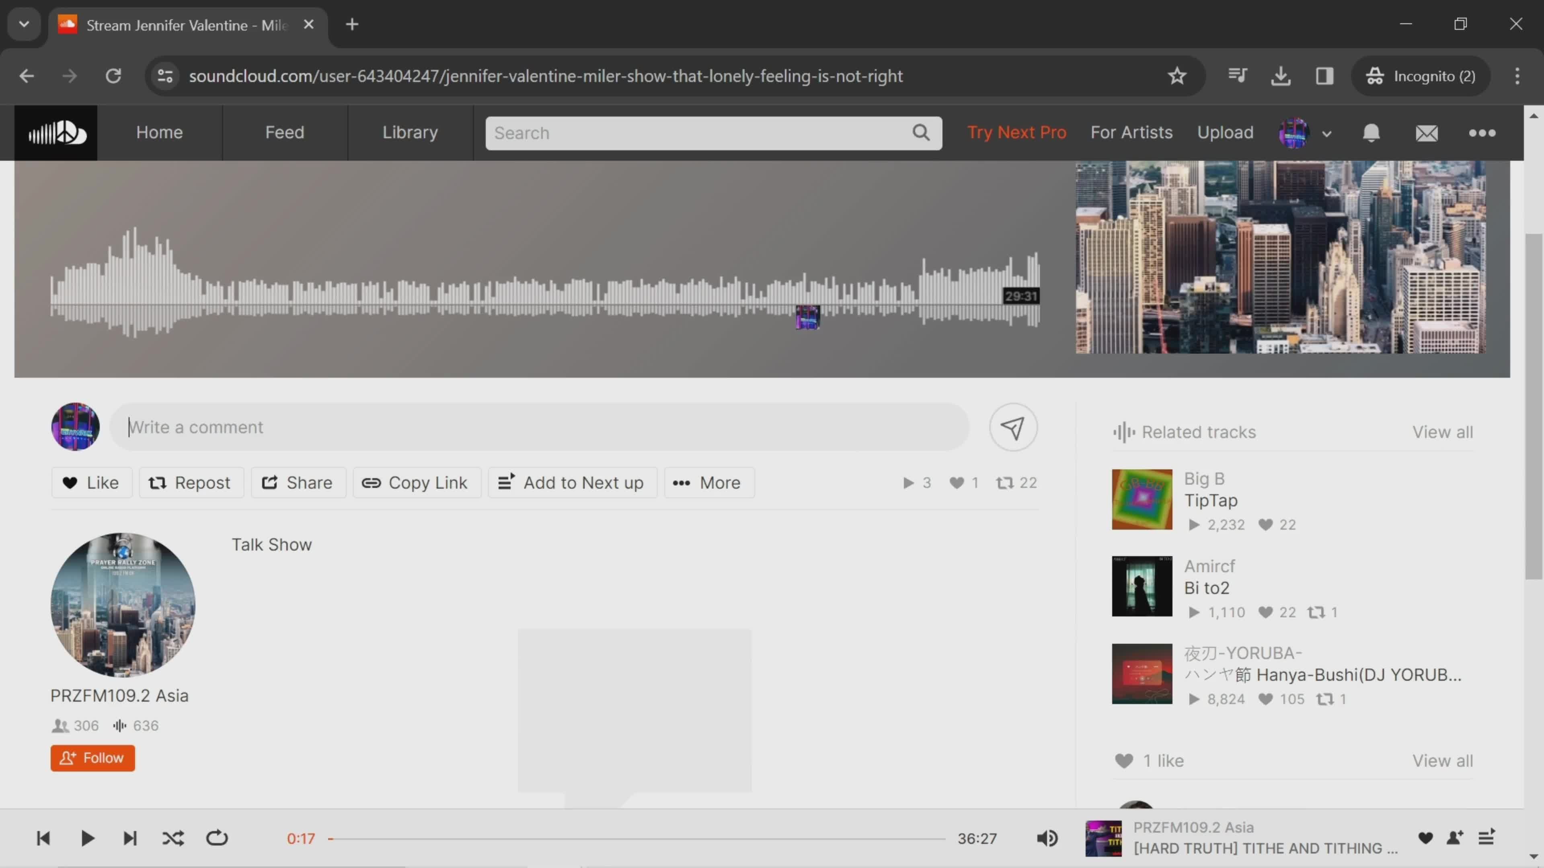The image size is (1544, 868).
Task: Click the skip to previous track icon
Action: (x=42, y=837)
